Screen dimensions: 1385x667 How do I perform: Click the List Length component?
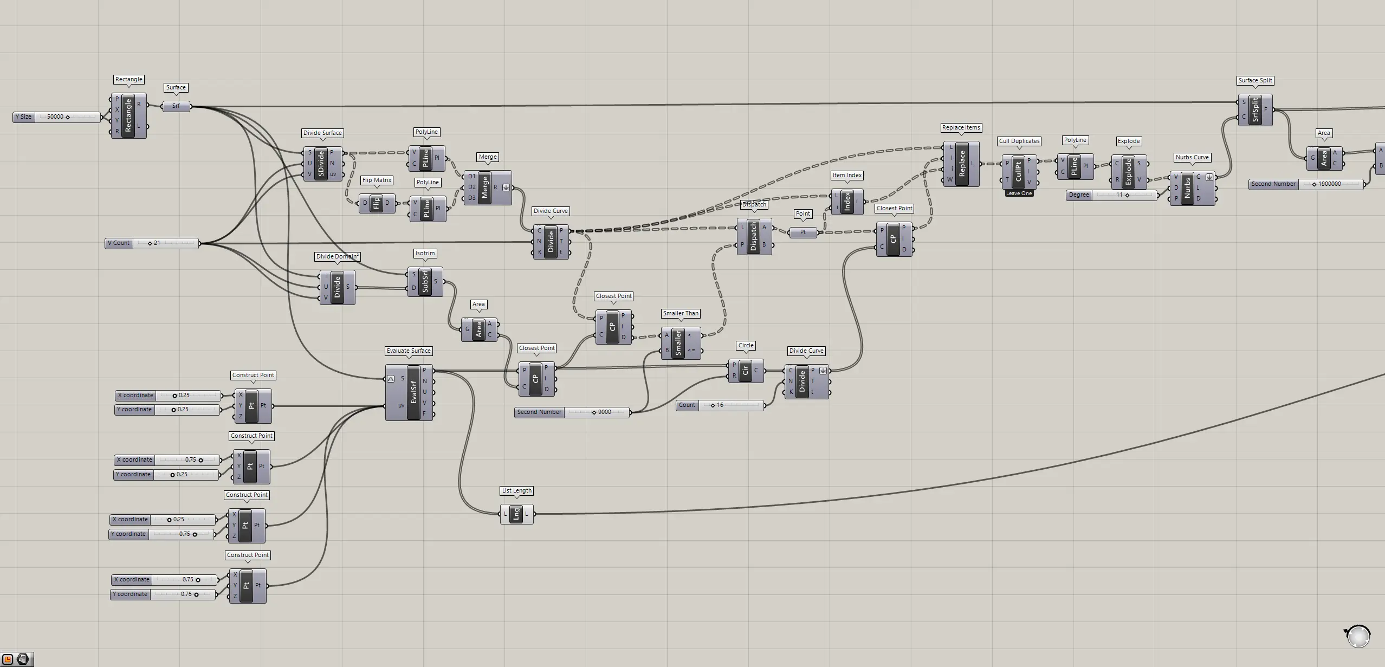click(x=516, y=514)
